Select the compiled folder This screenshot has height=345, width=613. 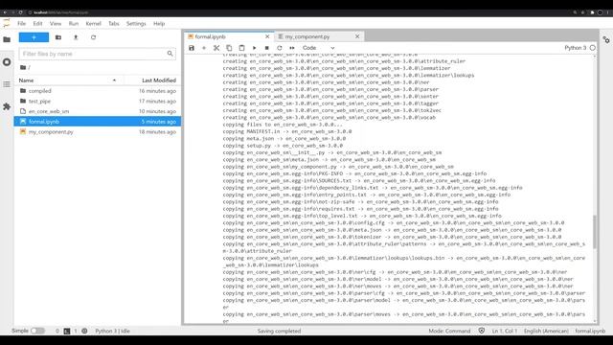[x=98, y=91]
